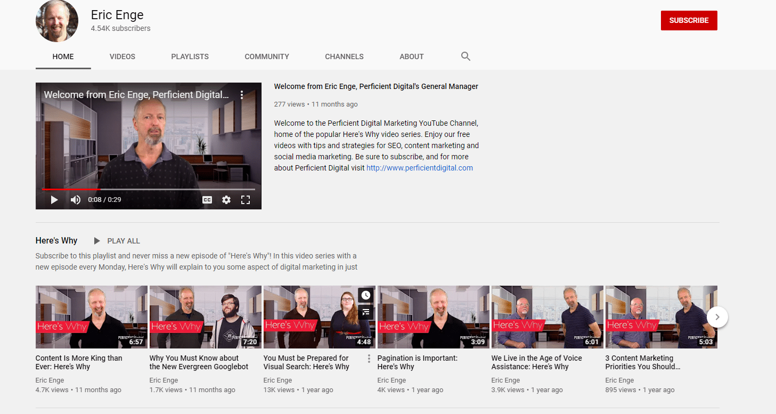
Task: Open the welcome video title link
Action: coord(376,86)
